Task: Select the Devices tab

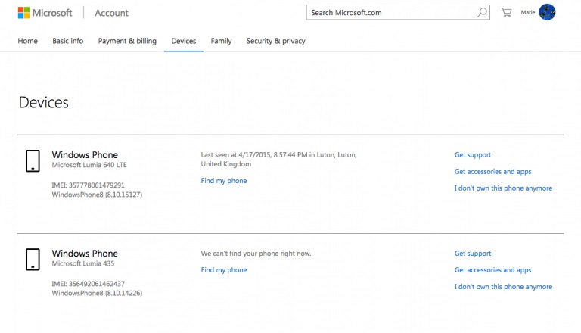Action: pos(184,41)
